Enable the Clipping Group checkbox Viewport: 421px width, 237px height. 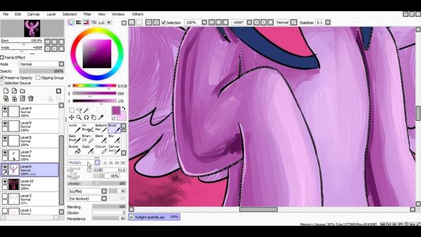38,78
